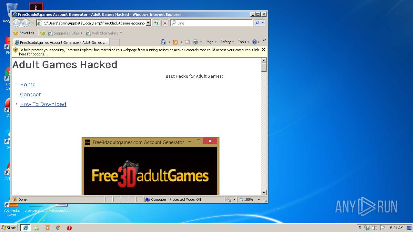
Task: Click Internet Explorer taskbar button
Action: [x=25, y=227]
